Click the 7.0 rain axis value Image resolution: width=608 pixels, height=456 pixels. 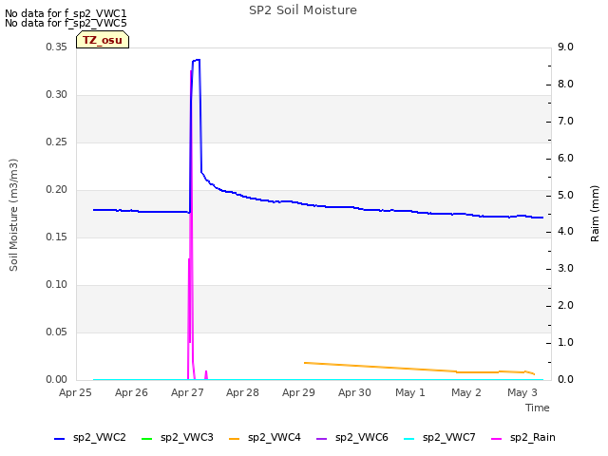click(x=566, y=121)
